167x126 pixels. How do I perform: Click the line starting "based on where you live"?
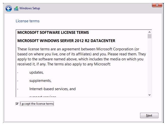point(81,54)
